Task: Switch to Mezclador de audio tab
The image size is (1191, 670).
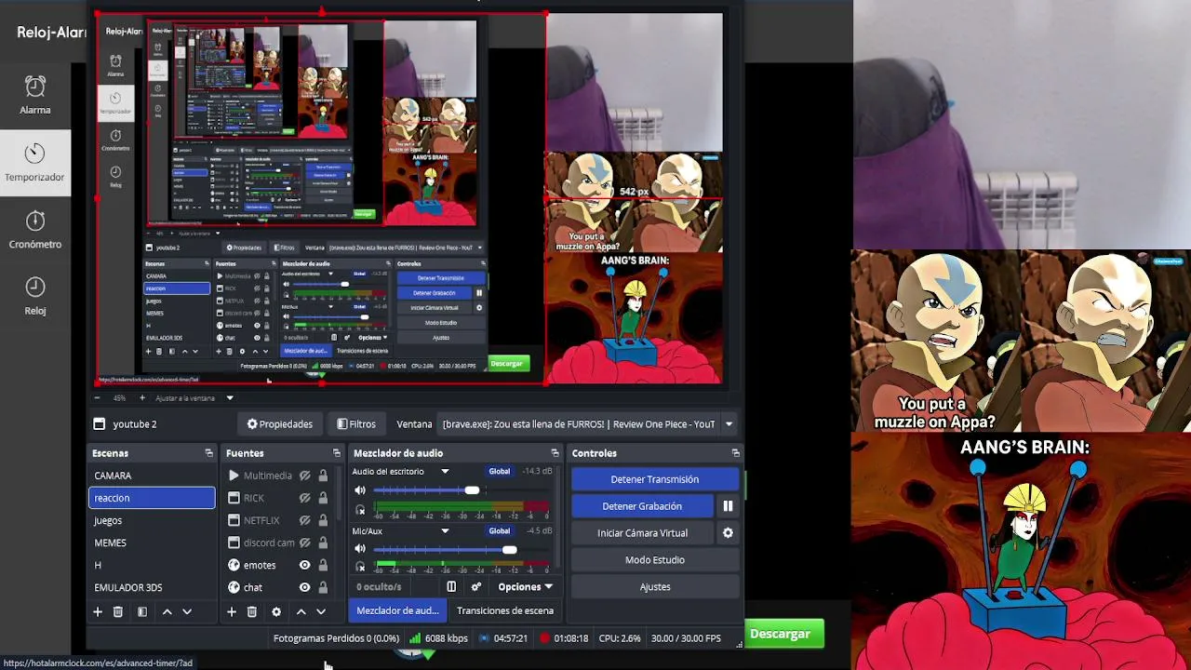Action: pos(397,610)
